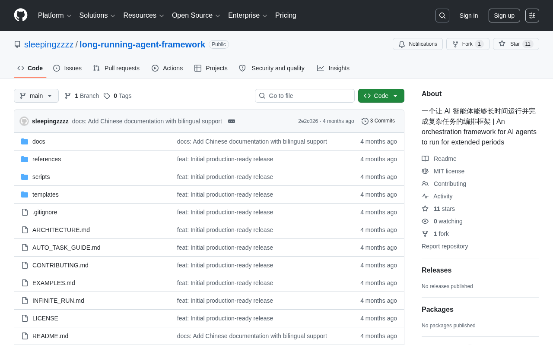Screen dimensions: 553x345
Task: Star this repository
Action: pyautogui.click(x=516, y=44)
